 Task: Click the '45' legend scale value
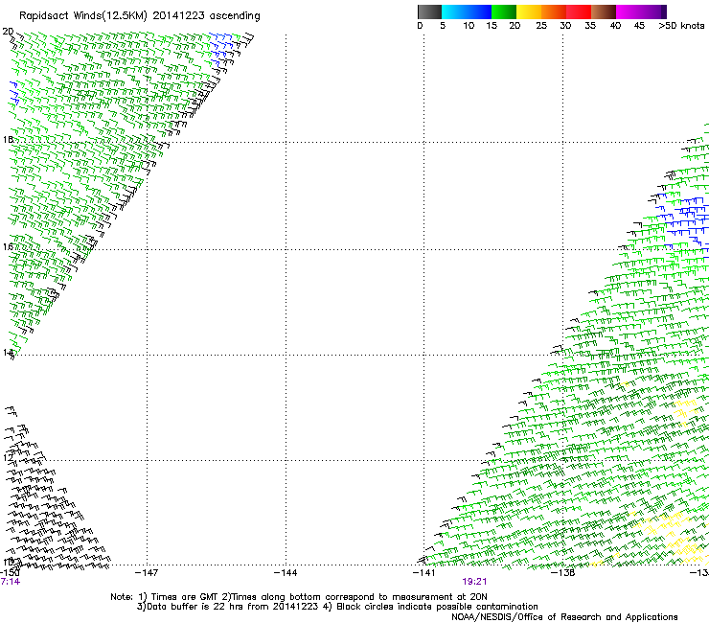click(639, 26)
